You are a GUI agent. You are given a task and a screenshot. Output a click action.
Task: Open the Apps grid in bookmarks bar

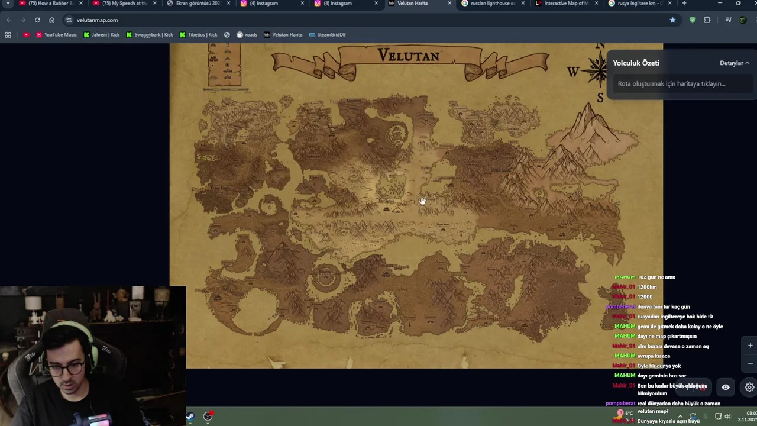[x=8, y=35]
